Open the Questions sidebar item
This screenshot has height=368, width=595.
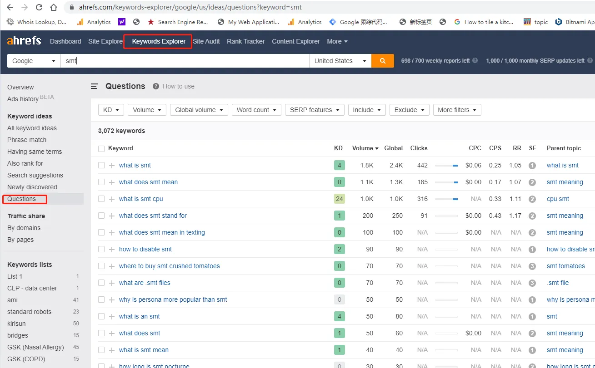click(x=21, y=199)
